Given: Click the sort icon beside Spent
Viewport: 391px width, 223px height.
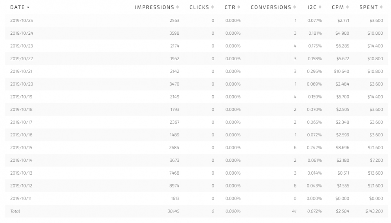Looking at the screenshot, I should [x=381, y=7].
